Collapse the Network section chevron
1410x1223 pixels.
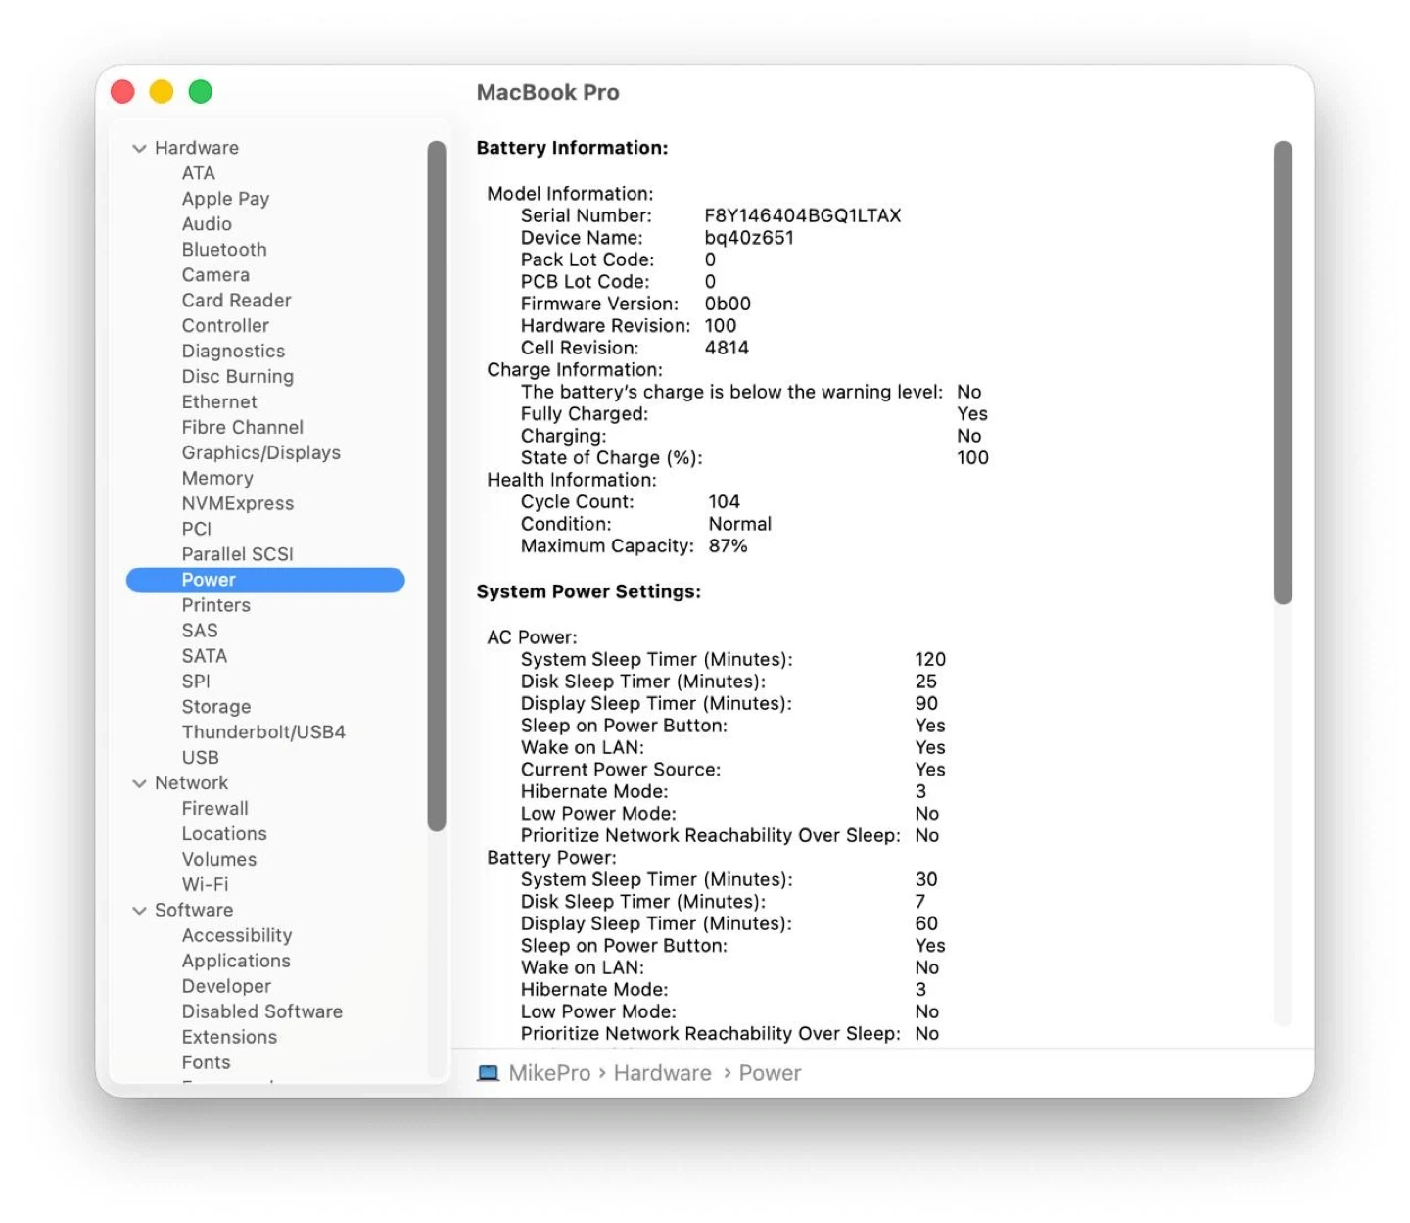[139, 783]
